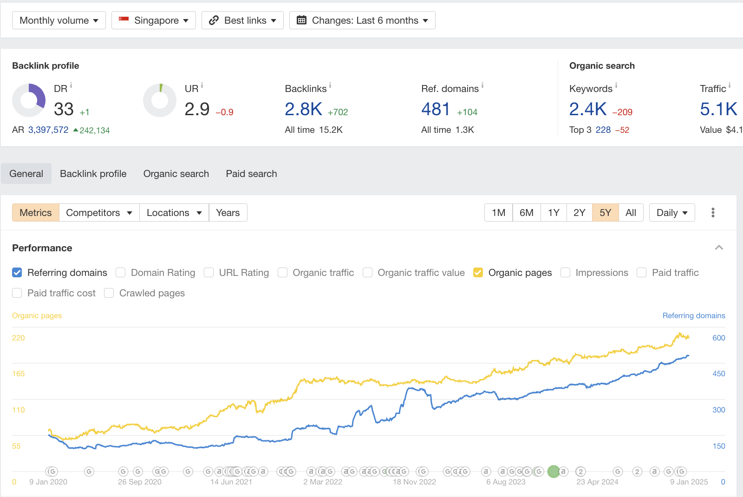
Task: Click the blue 'Referring domains' axis label
Action: coord(694,316)
